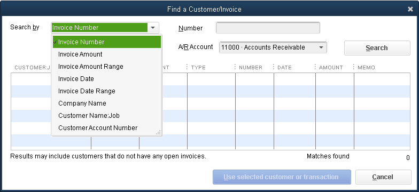Screen dimensions: 419x192
Task: Click into the Number input field
Action: coord(268,28)
